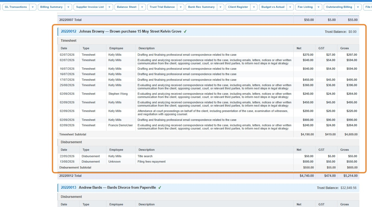
Task: Expand the GL Transactions dropdown arrow
Action: 33,7
